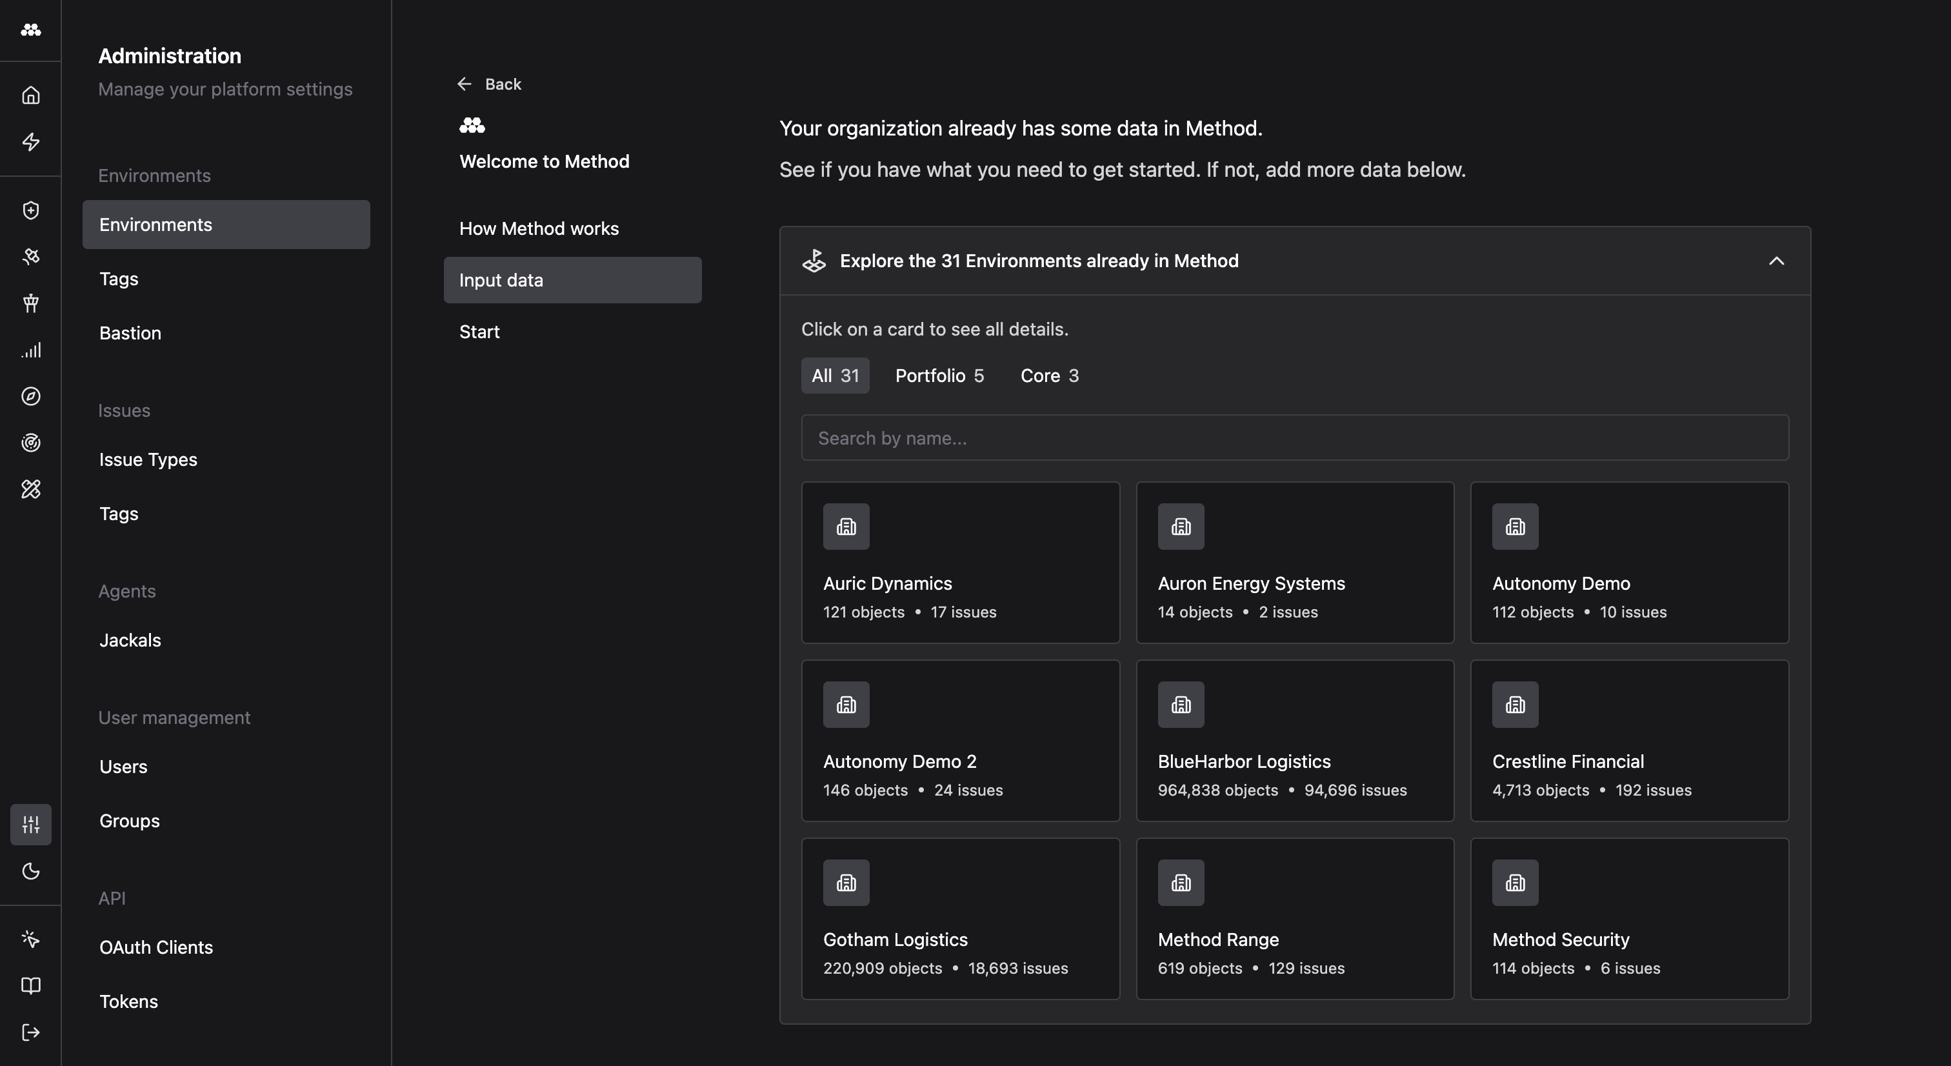Viewport: 1951px width, 1066px height.
Task: Go to the How Method works step
Action: point(572,229)
